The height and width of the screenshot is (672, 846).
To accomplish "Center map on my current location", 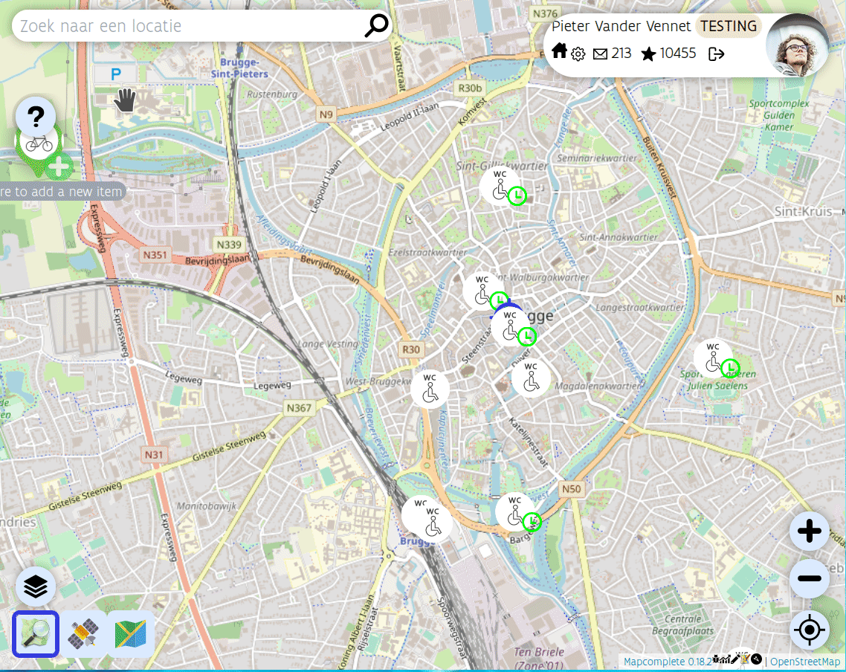I will (x=809, y=630).
